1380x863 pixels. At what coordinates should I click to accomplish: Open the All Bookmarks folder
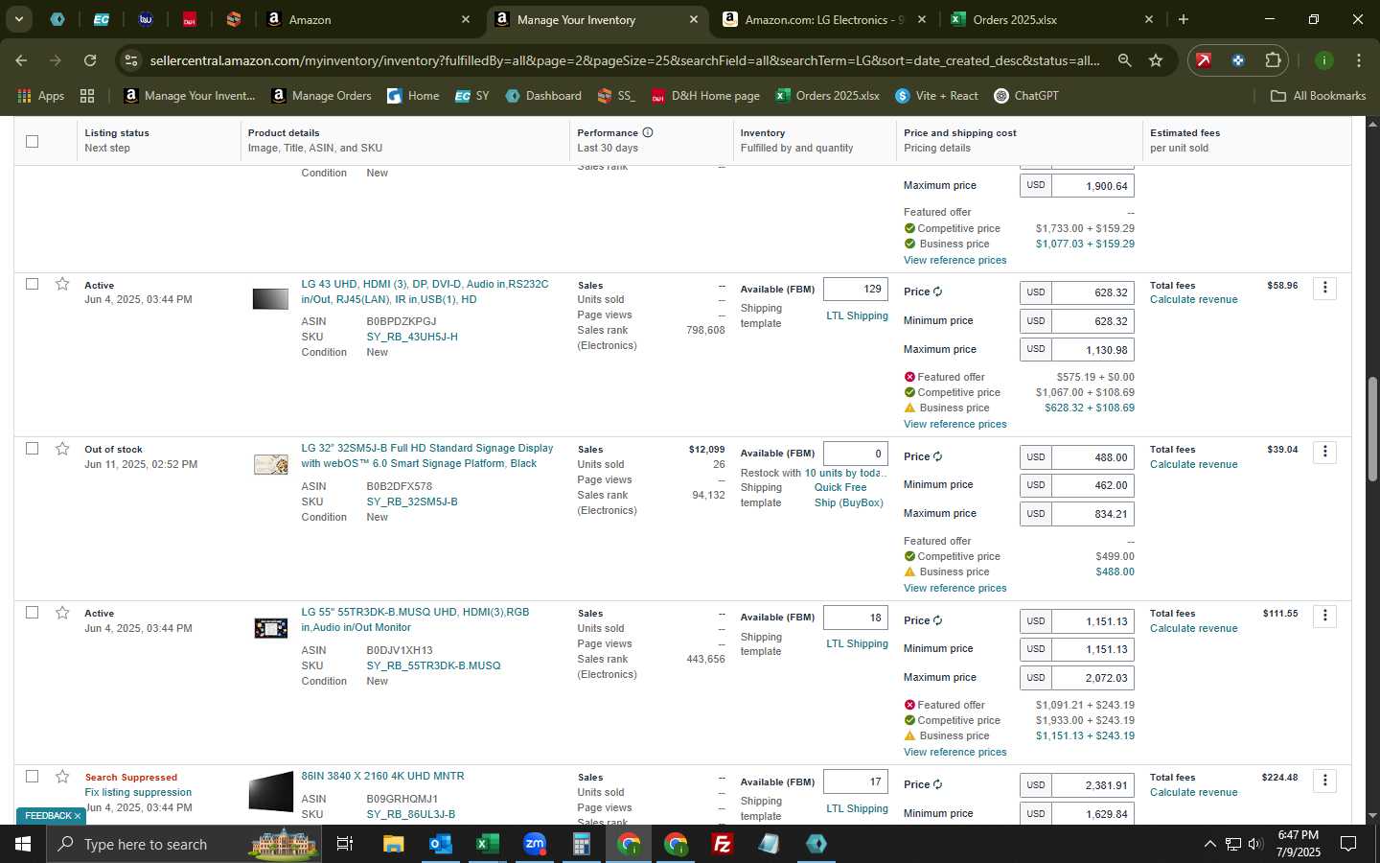tap(1318, 96)
